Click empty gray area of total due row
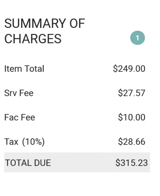Image resolution: width=160 pixels, height=196 pixels. (82, 163)
